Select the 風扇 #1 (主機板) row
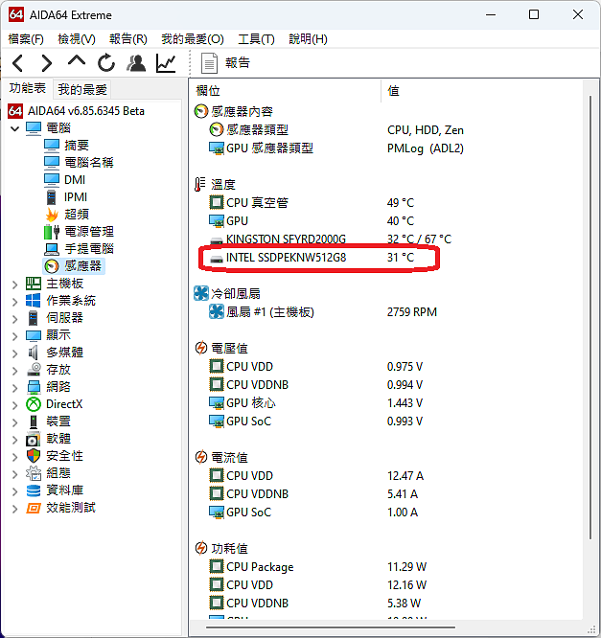This screenshot has width=601, height=638. point(323,312)
